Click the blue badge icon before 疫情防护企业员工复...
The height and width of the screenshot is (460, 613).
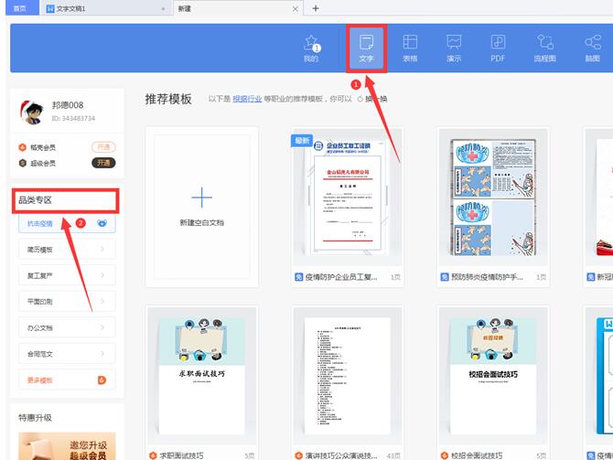pyautogui.click(x=298, y=277)
